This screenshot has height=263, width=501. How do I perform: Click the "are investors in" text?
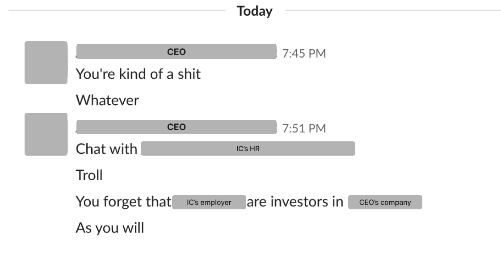295,202
